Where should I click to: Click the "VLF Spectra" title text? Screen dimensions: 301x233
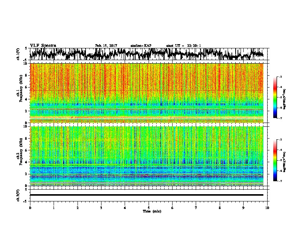[x=43, y=46]
